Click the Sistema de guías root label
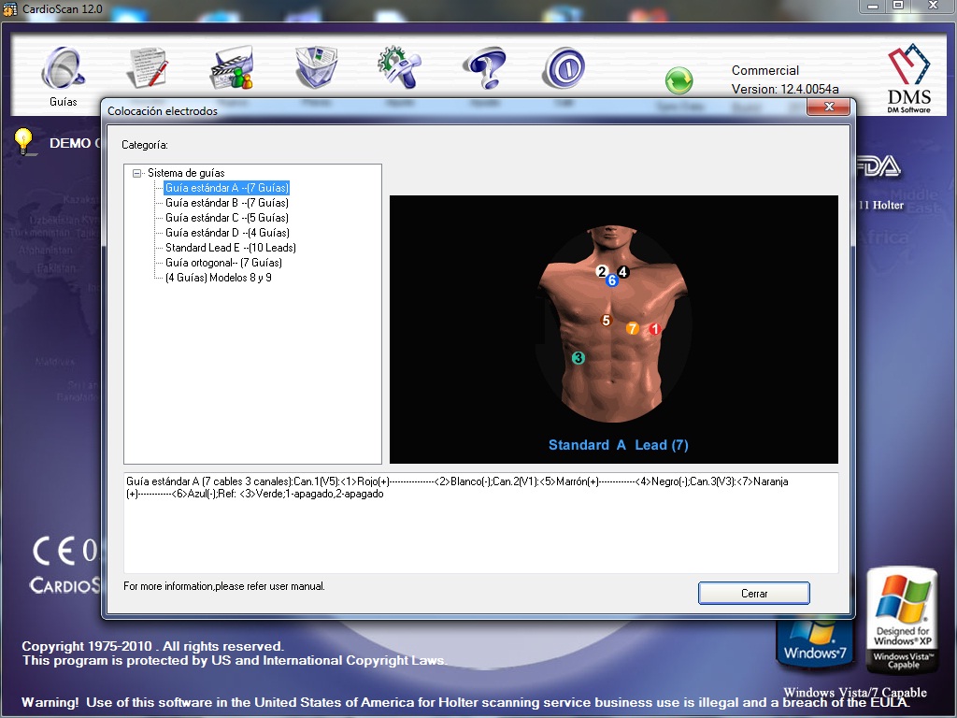 [186, 173]
